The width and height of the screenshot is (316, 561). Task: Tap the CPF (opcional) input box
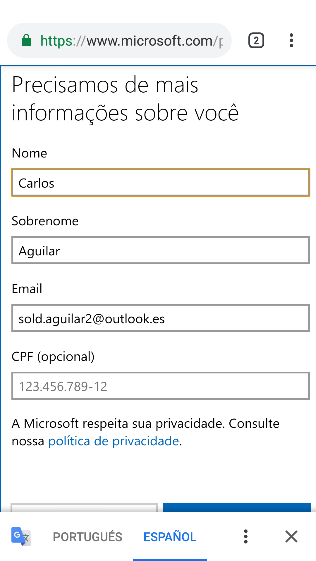160,386
